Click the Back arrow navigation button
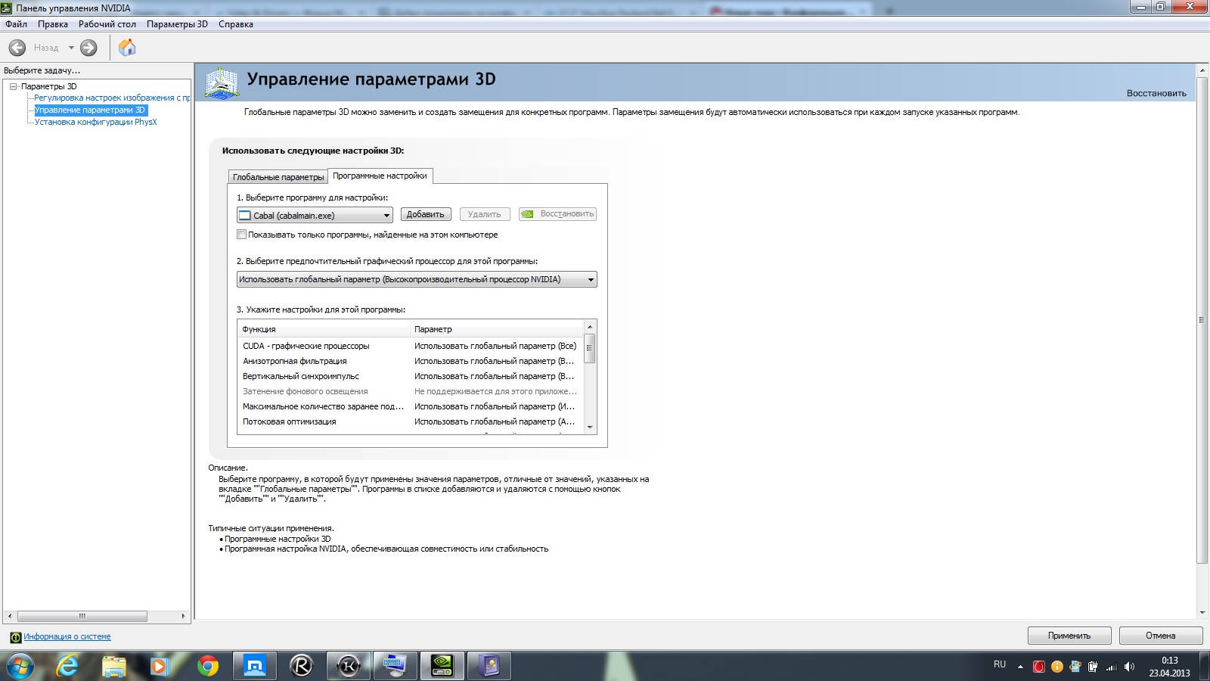This screenshot has height=681, width=1210. click(x=17, y=48)
